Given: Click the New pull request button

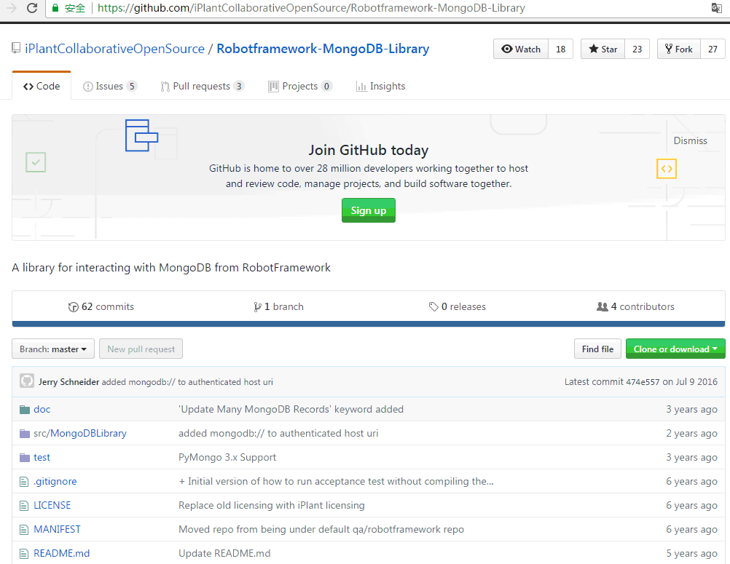Looking at the screenshot, I should tap(141, 349).
